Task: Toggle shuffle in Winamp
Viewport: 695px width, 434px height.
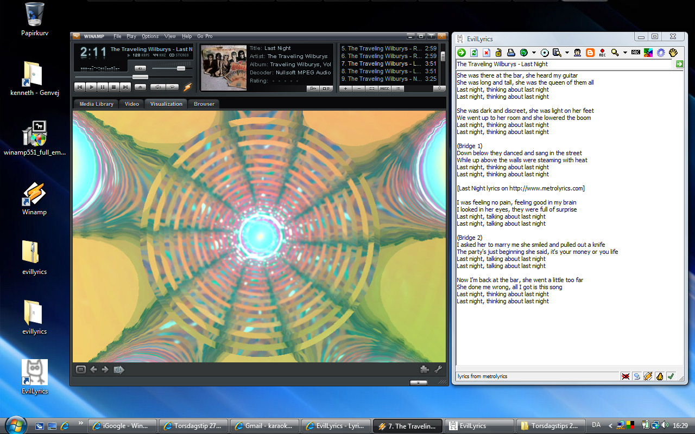Action: 159,87
